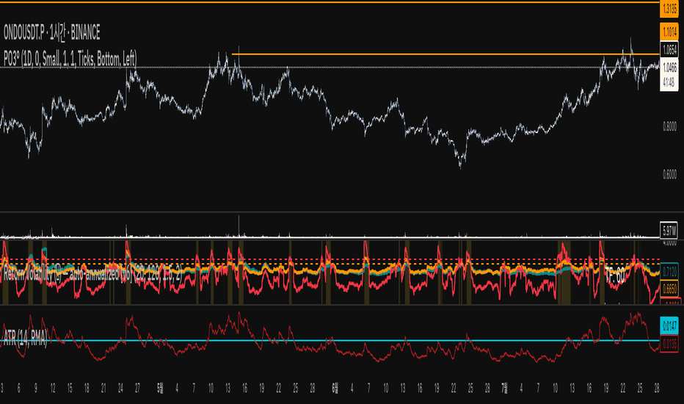Select the Return Volatility indicator legend
The width and height of the screenshot is (684, 404).
coord(92,274)
